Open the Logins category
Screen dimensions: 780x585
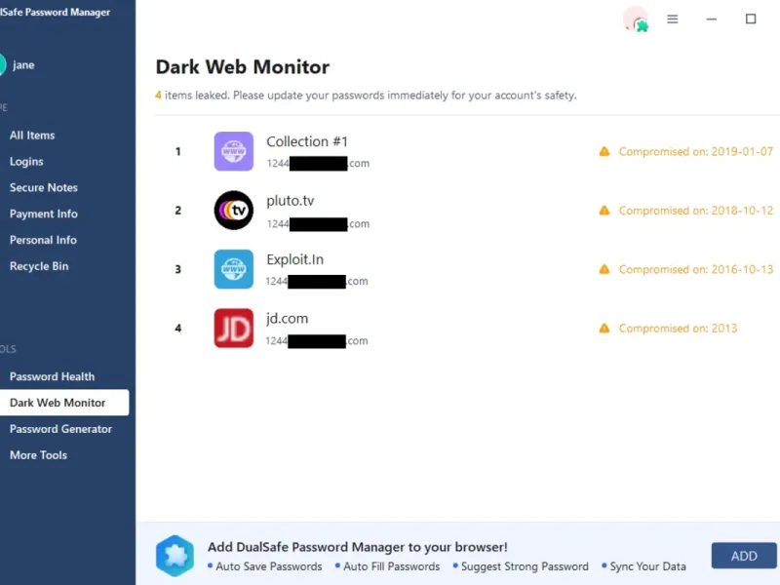[26, 162]
